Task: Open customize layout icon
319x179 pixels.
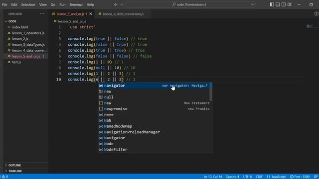Action: pos(290,4)
